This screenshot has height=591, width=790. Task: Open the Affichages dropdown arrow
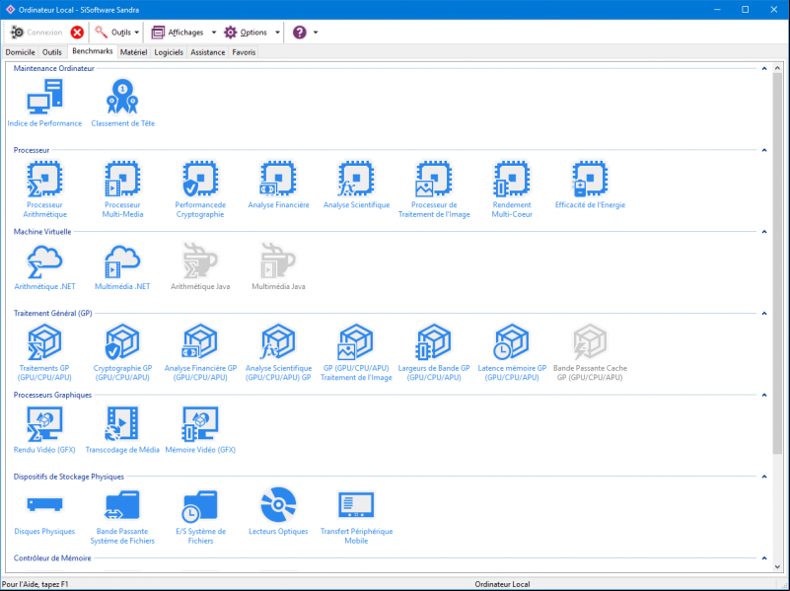(214, 33)
